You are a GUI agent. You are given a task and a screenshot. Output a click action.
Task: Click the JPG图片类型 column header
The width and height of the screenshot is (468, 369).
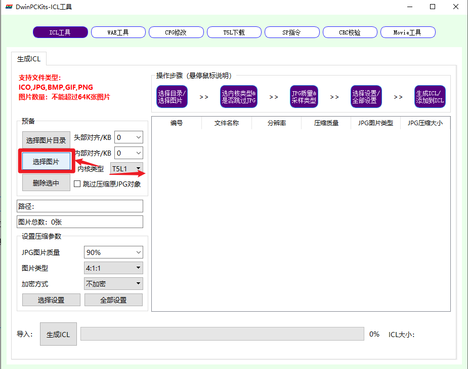click(x=375, y=123)
